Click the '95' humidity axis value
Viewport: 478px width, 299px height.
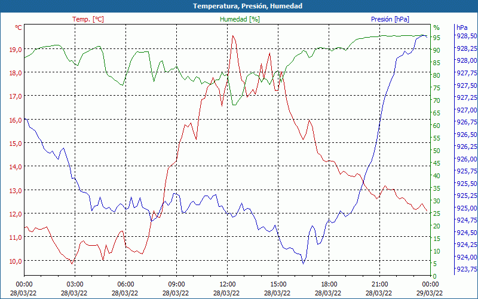click(x=437, y=38)
